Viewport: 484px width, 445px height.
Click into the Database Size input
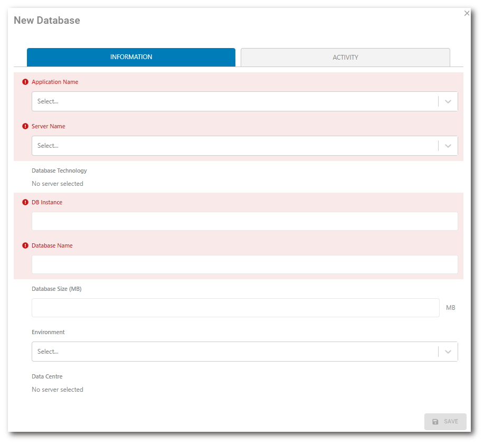point(235,308)
